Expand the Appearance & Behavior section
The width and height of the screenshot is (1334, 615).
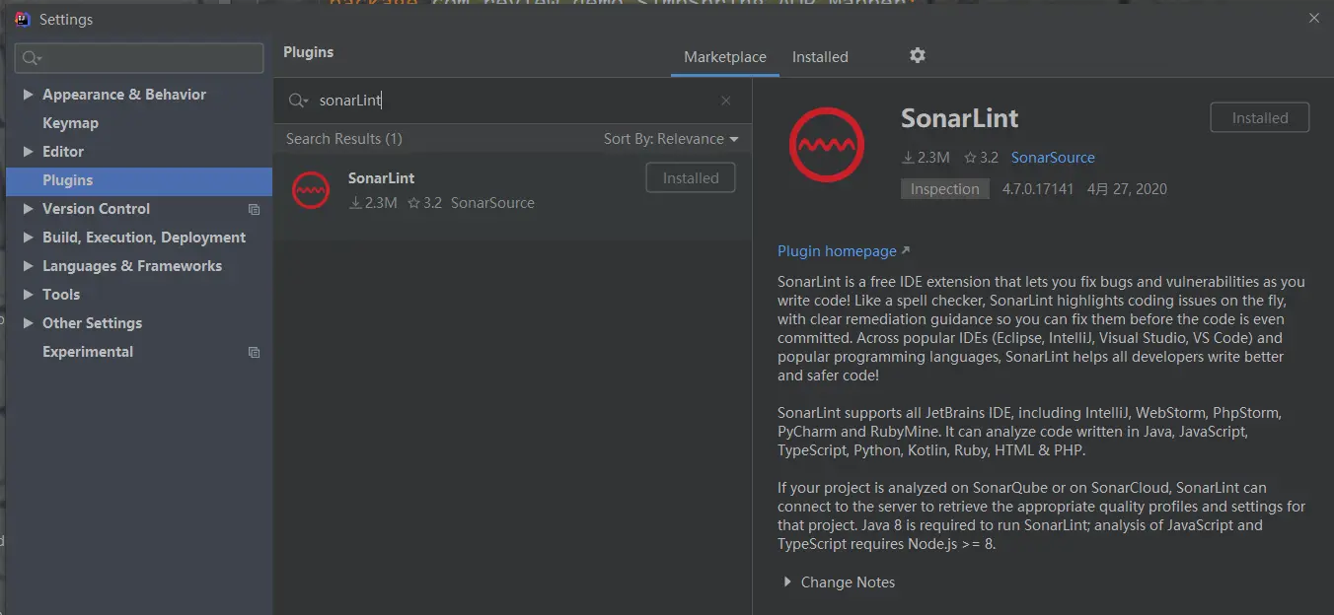28,95
